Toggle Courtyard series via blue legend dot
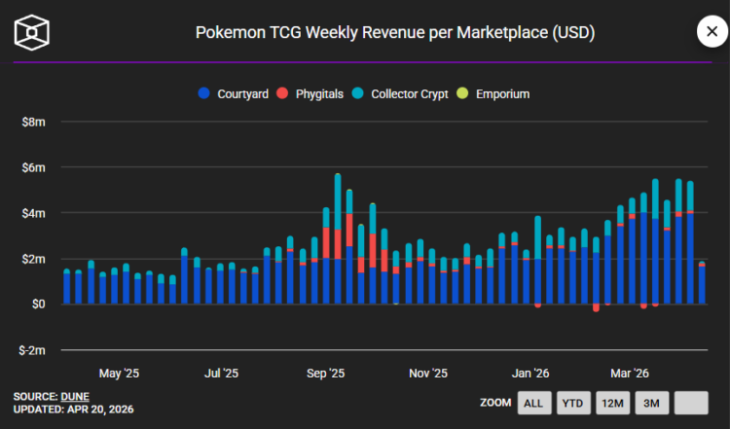The width and height of the screenshot is (730, 429). [x=204, y=93]
